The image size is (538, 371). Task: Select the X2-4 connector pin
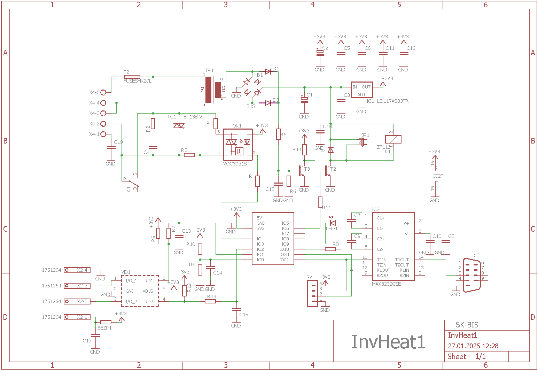coord(77,270)
